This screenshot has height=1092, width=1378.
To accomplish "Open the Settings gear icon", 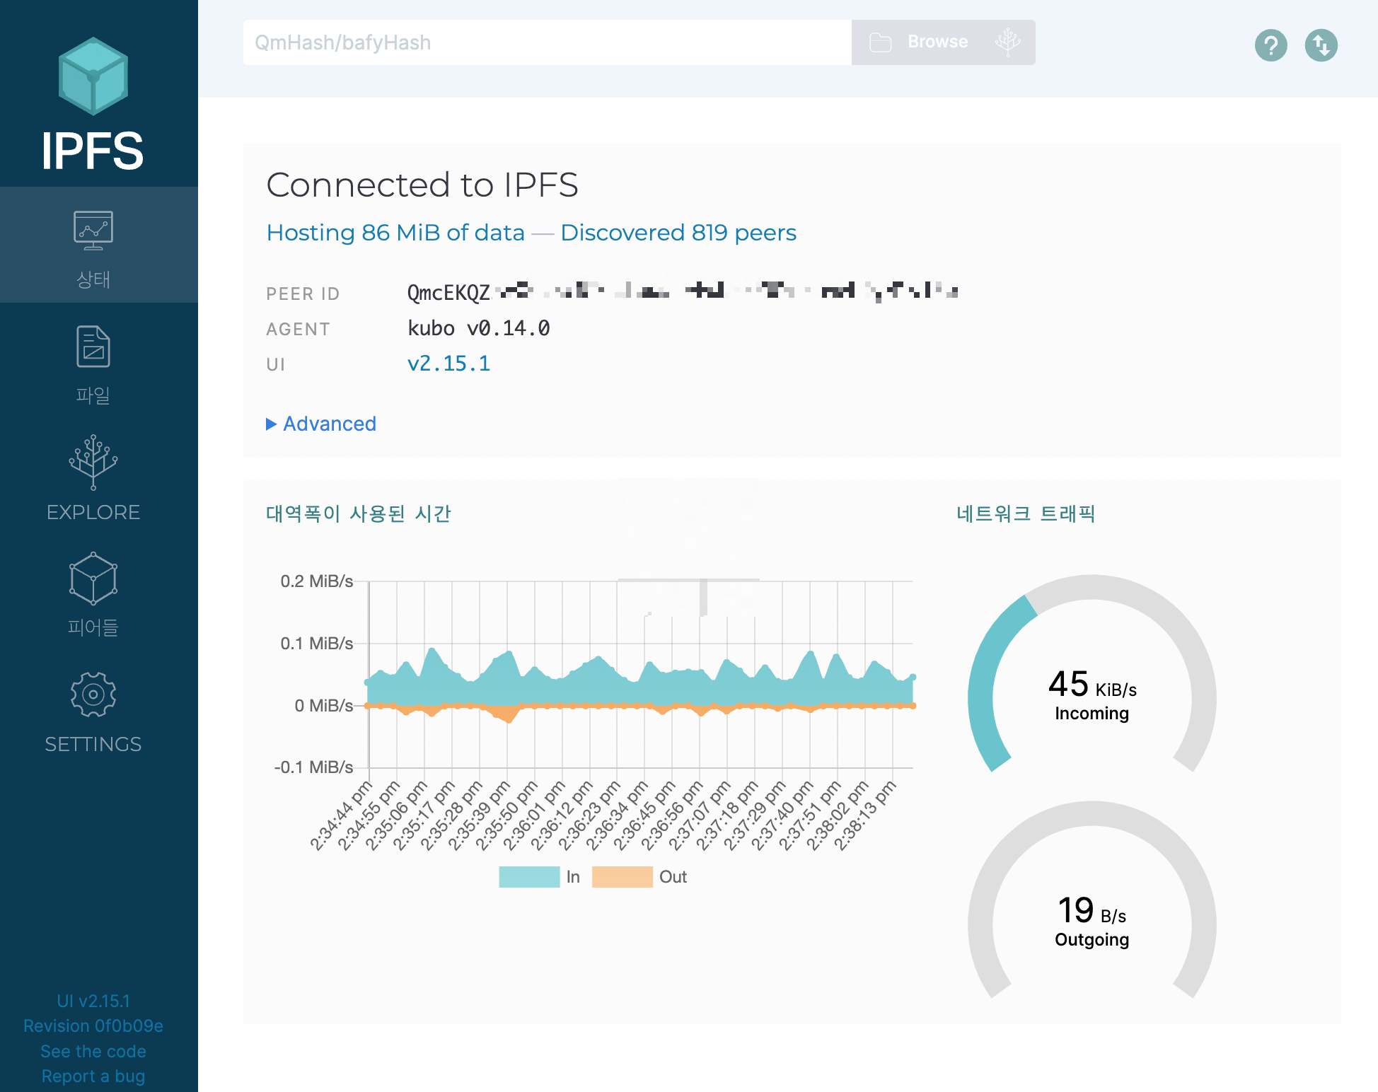I will [x=93, y=695].
